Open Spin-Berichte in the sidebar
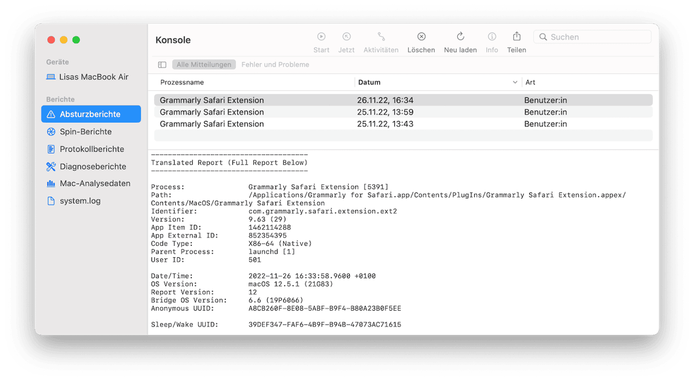The width and height of the screenshot is (694, 381). [x=91, y=132]
